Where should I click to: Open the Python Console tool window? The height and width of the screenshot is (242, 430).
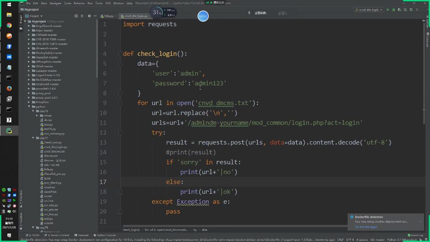coord(105,235)
